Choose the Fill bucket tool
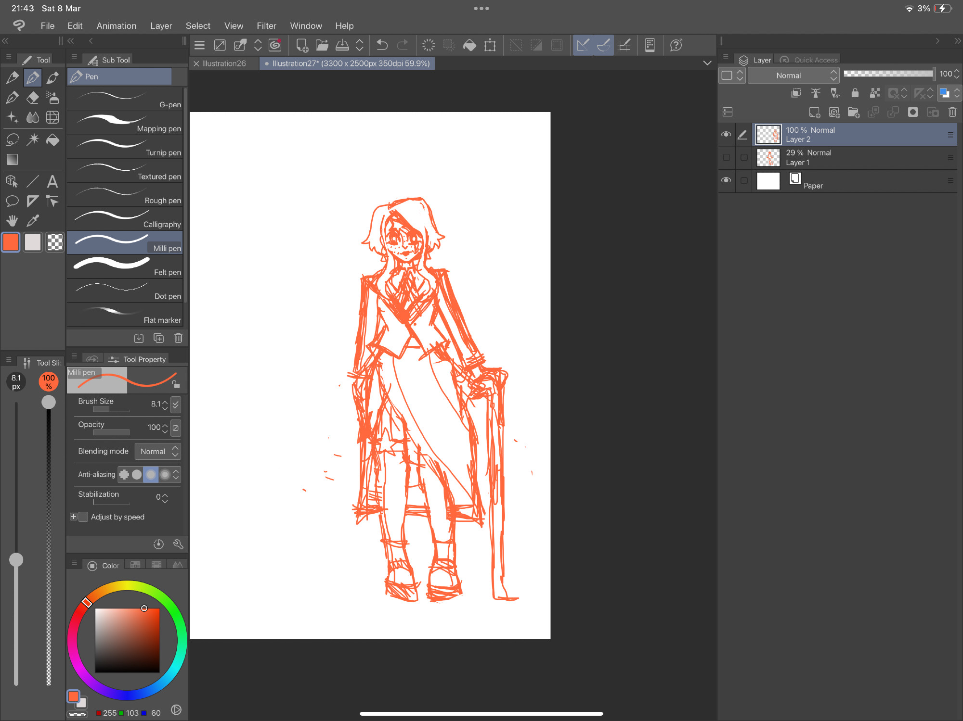 point(52,139)
